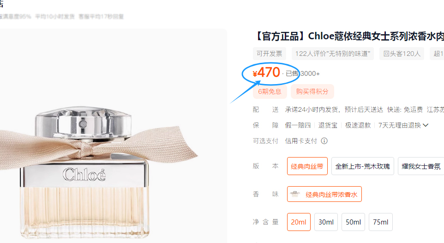Open the 6期免息 installment tag

point(270,91)
